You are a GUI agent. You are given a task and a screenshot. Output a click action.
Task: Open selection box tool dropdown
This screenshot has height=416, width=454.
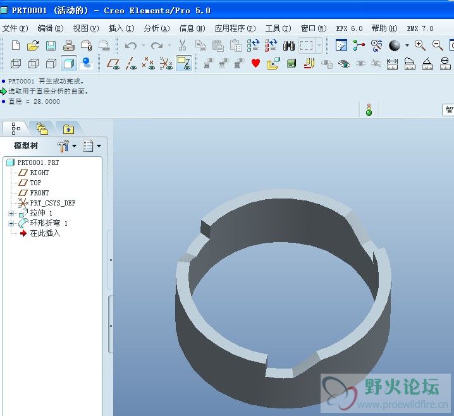(319, 46)
